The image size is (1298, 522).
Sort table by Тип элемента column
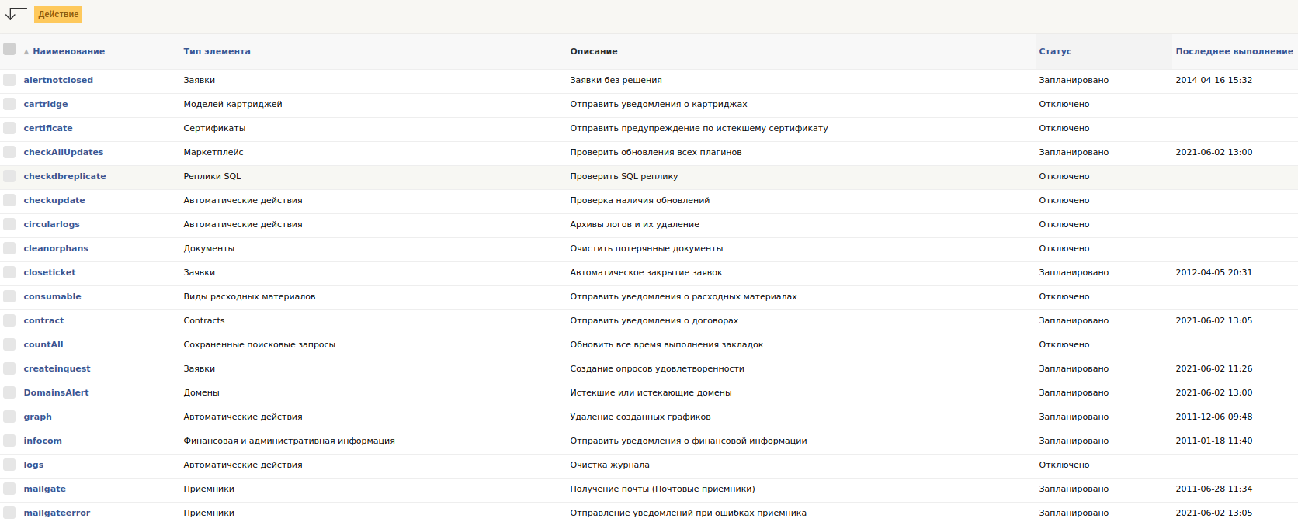(x=217, y=51)
